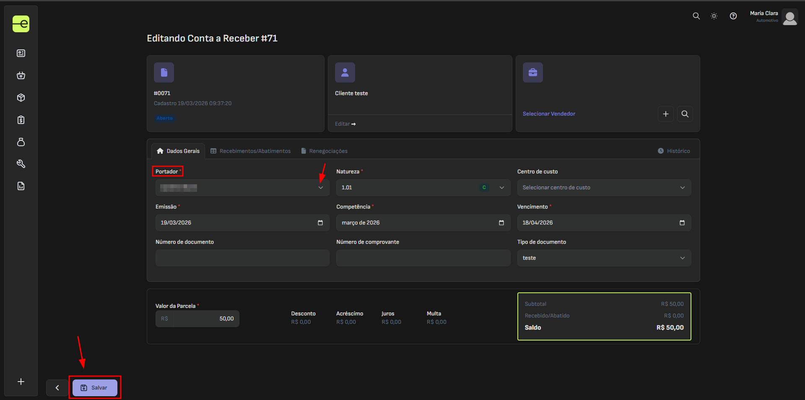
Task: Expand the Centro de custo dropdown
Action: point(682,188)
